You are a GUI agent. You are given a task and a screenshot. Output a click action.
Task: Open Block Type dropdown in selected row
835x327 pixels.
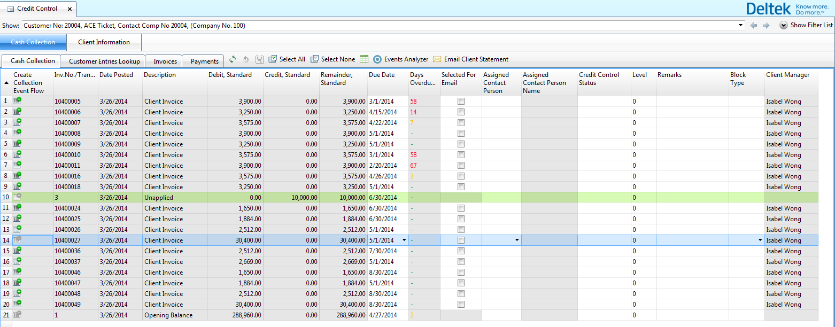point(760,240)
